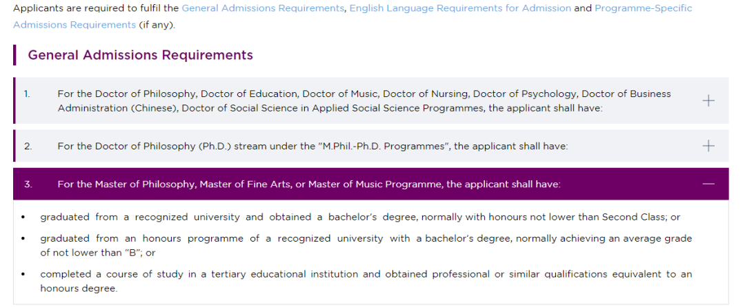This screenshot has height=307, width=745.
Task: Expand the "M.Phil.-Ph.D. Programmes" requirements section
Action: click(370, 146)
